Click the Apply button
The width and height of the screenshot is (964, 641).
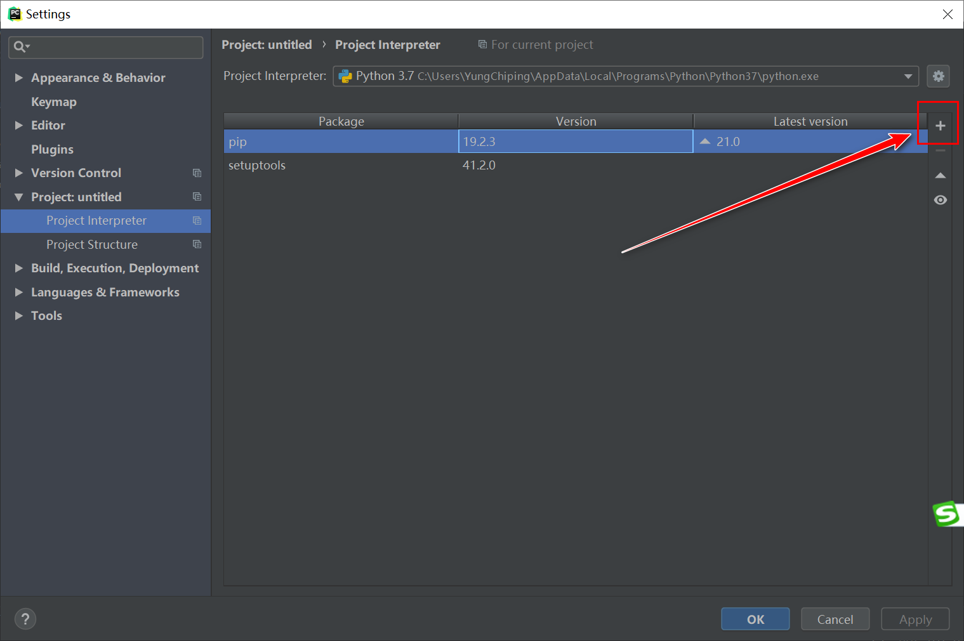click(915, 619)
